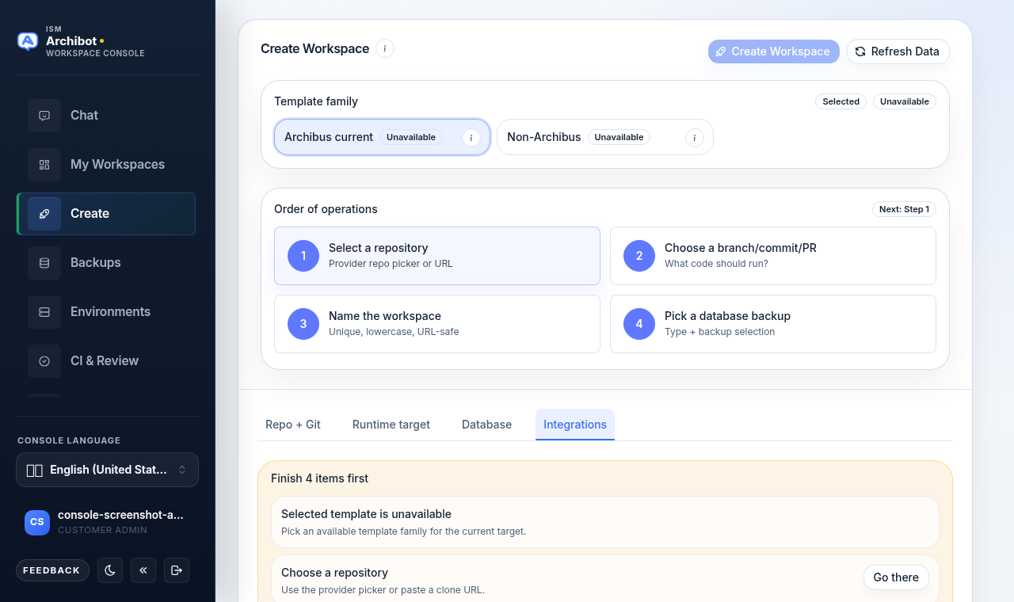
Task: Select step 4 Pick a database backup
Action: pyautogui.click(x=773, y=324)
